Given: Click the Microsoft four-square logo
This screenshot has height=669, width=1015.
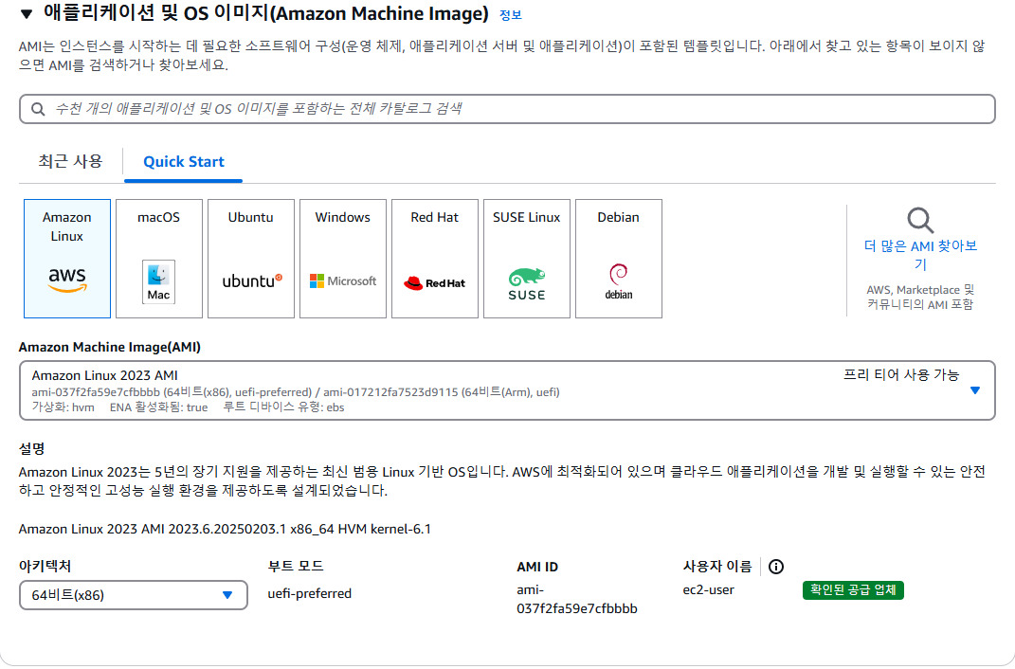Looking at the screenshot, I should [343, 280].
